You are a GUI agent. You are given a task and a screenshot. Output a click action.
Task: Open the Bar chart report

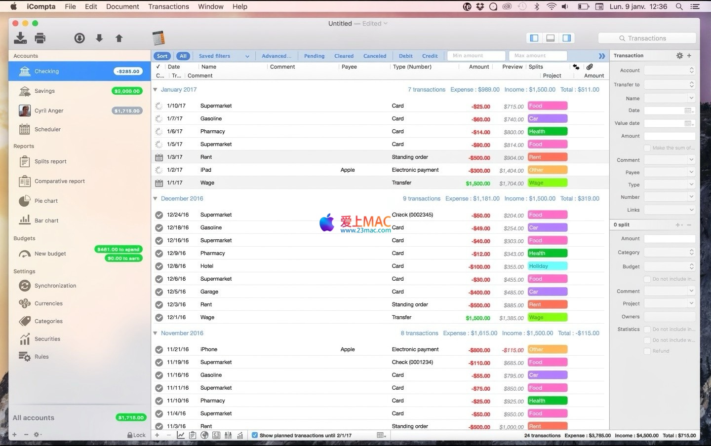pyautogui.click(x=46, y=221)
